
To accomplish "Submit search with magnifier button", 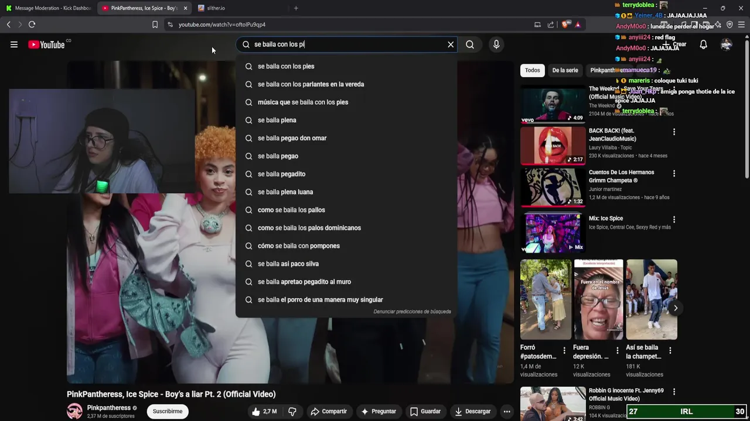I will 470,44.
